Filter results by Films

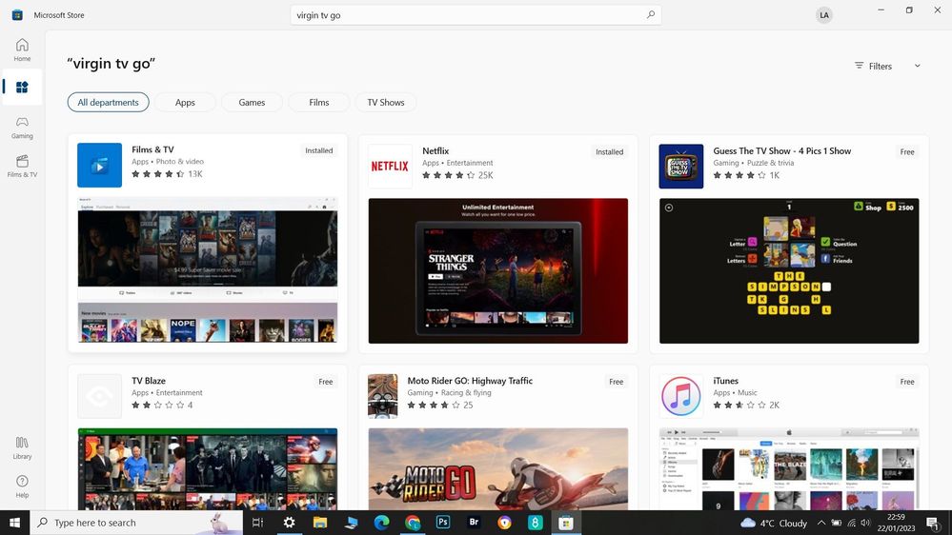tap(318, 102)
